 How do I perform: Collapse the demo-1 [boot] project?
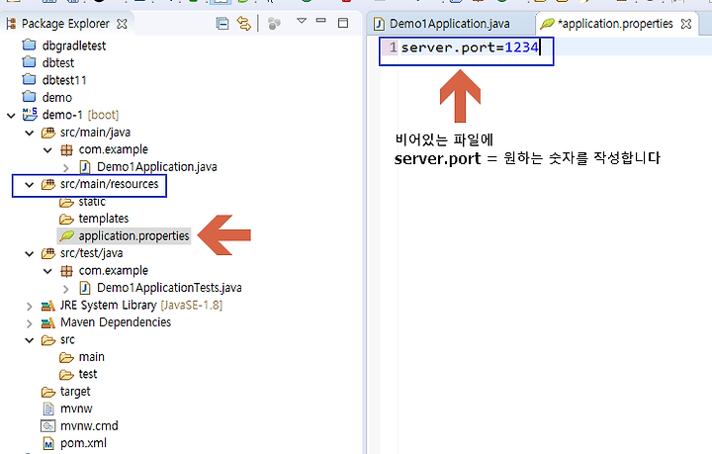(11, 116)
